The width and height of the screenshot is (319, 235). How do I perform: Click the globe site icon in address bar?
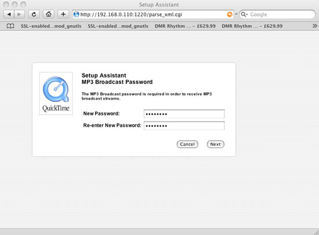click(77, 14)
